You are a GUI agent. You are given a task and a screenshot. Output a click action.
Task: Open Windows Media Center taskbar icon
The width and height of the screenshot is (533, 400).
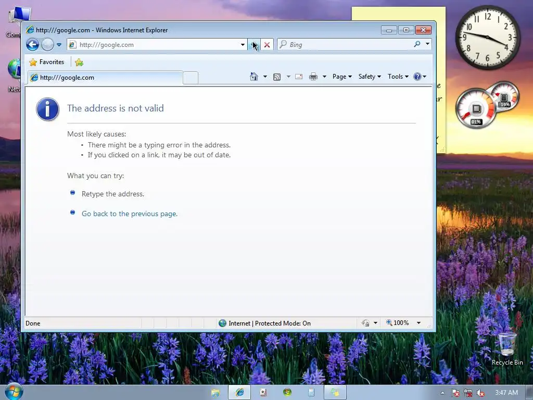(x=287, y=393)
